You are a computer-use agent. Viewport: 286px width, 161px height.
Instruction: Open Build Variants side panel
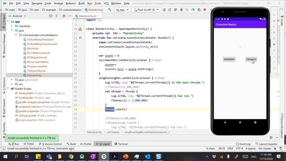pyautogui.click(x=4, y=108)
